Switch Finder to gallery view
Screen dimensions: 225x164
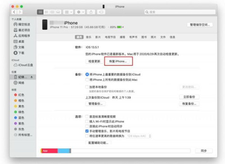pyautogui.click(x=58, y=12)
